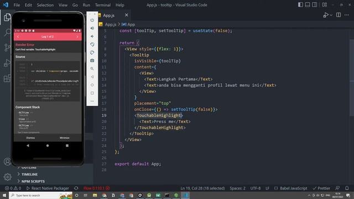Open the Edit menu
354x199 pixels.
pyautogui.click(x=28, y=5)
